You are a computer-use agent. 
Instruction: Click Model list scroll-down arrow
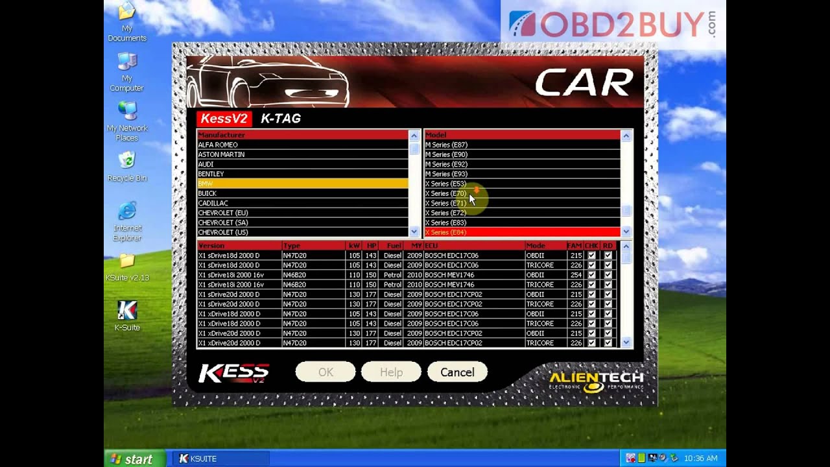626,232
